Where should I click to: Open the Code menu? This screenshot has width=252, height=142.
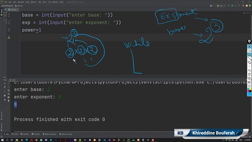click(28, 2)
